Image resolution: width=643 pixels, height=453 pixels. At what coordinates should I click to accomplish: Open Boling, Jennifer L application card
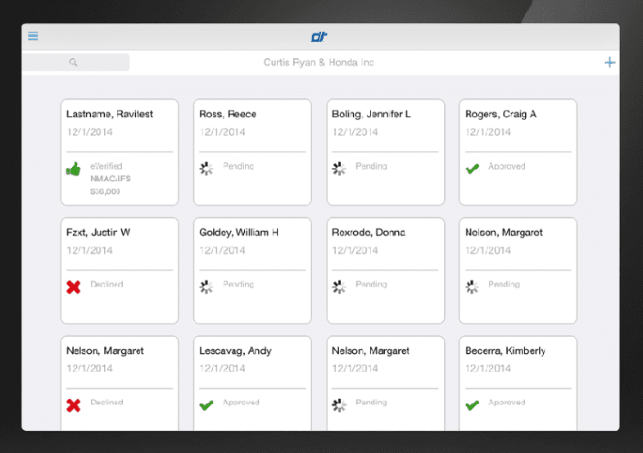pos(385,152)
